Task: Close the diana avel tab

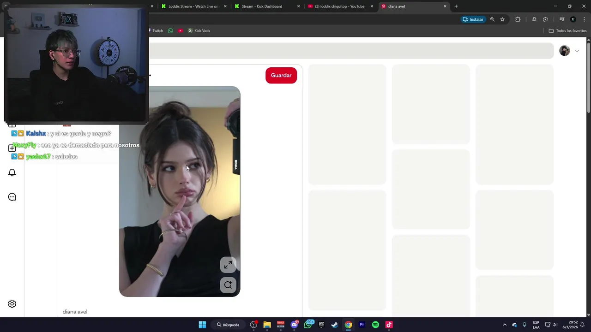Action: (x=445, y=6)
